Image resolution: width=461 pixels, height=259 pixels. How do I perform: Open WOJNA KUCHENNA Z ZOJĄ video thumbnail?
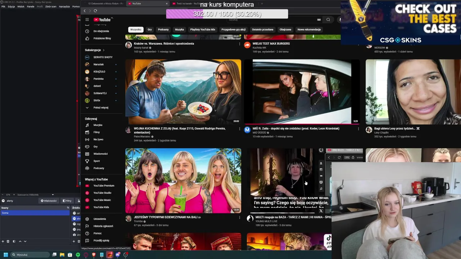(x=183, y=92)
